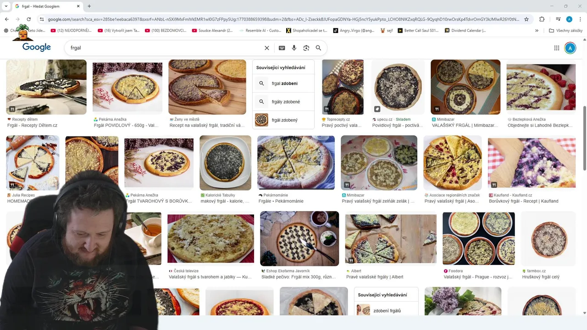Viewport: 587px width, 330px height.
Task: Open the Frgál POVIDLOVÝ 650g image
Action: coord(127,87)
